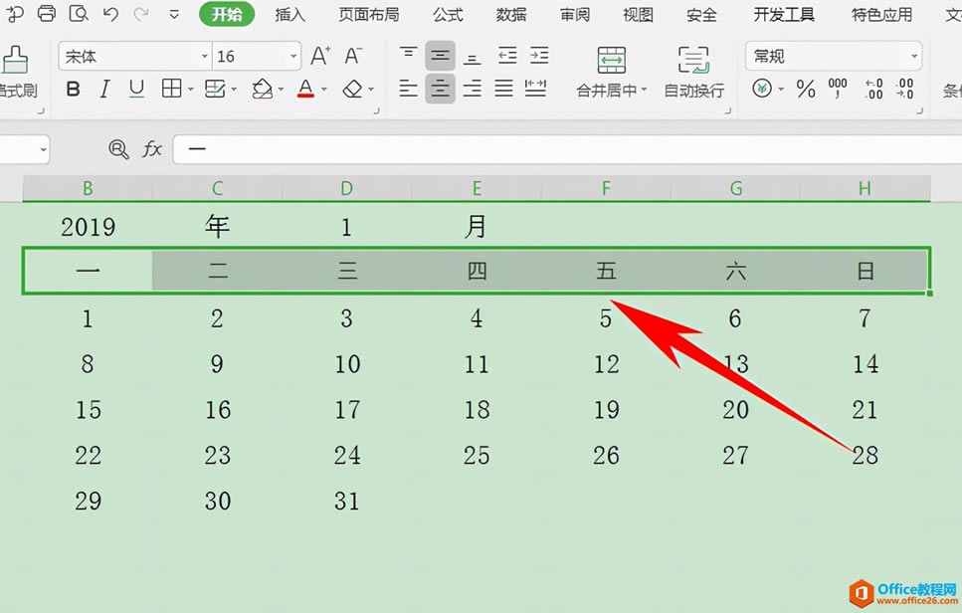
Task: Apply red font color A
Action: point(305,89)
